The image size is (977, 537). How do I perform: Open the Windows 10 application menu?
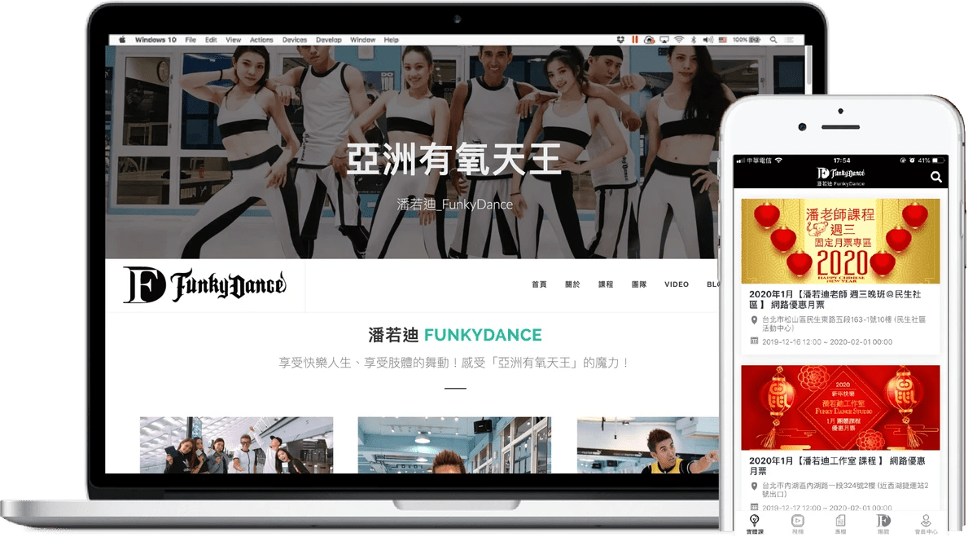[155, 40]
